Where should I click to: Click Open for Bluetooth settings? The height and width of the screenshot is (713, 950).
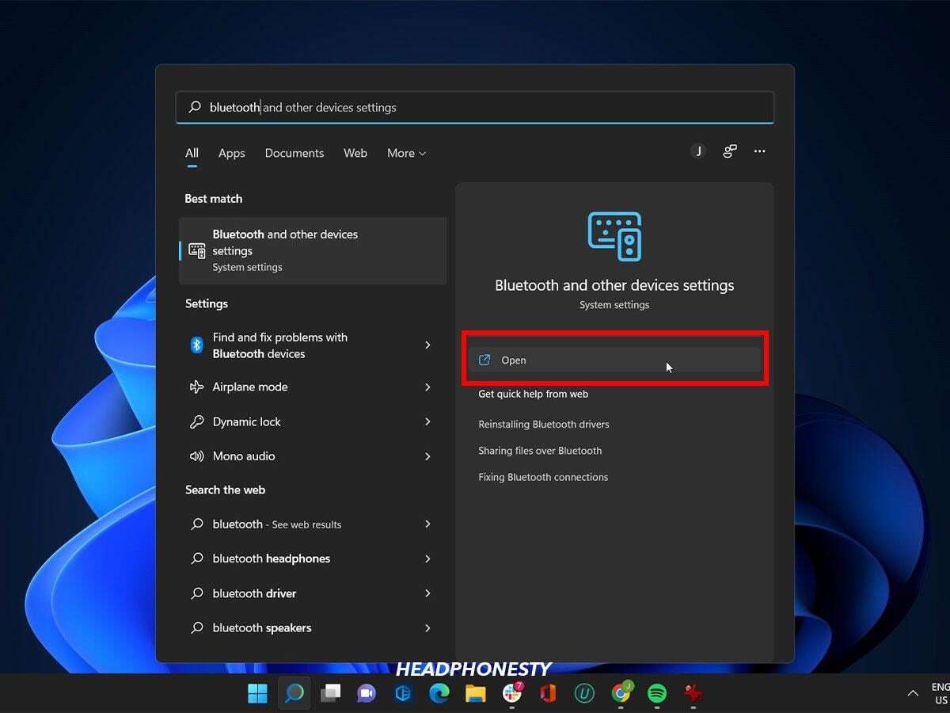[614, 360]
